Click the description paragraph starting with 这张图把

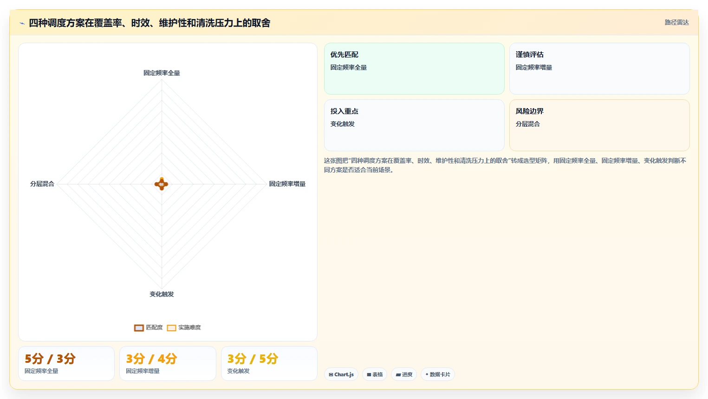(x=505, y=165)
